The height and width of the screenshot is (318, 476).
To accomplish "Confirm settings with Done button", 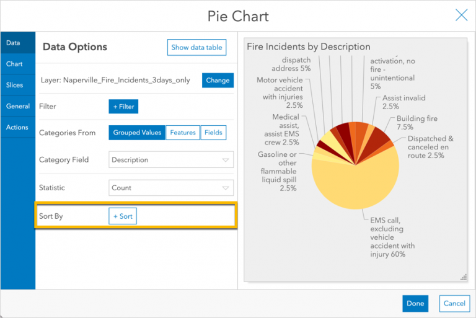I will 415,303.
